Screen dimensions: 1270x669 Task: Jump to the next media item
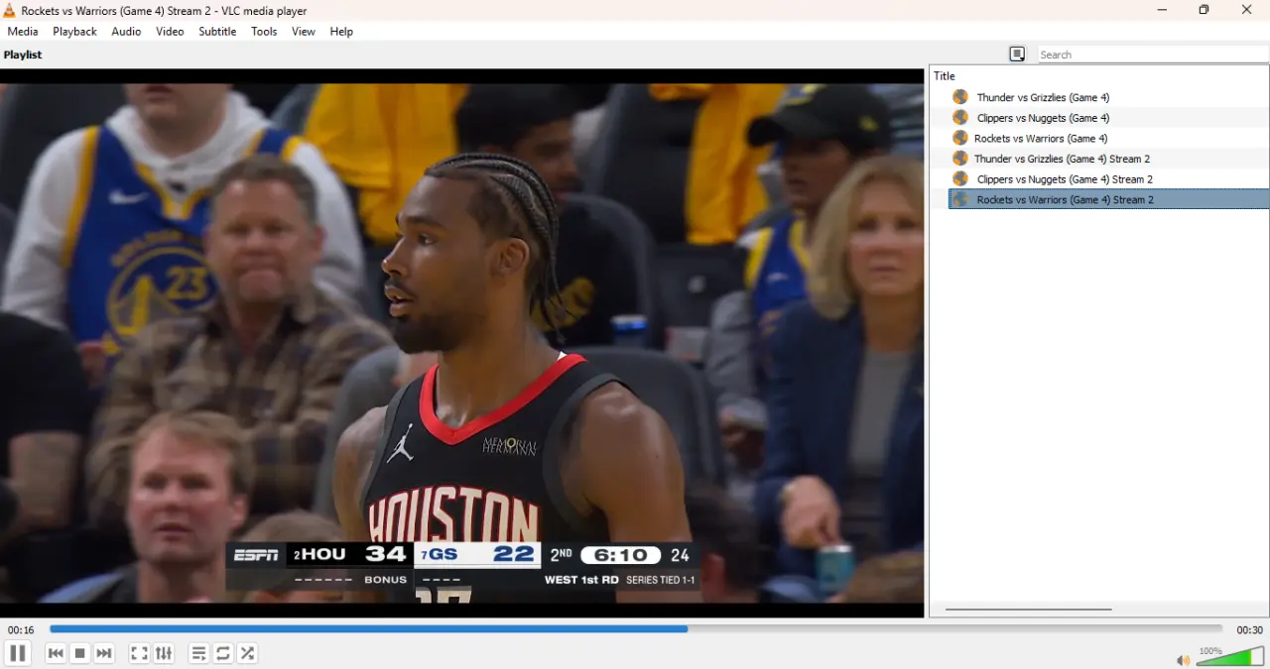[x=104, y=653]
